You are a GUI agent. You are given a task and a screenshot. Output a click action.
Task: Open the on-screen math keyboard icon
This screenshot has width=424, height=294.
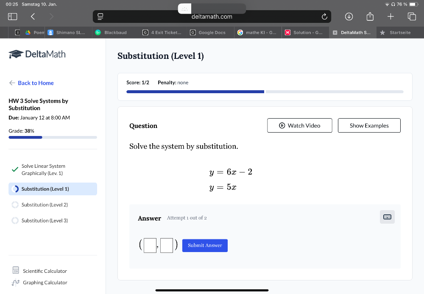[387, 217]
